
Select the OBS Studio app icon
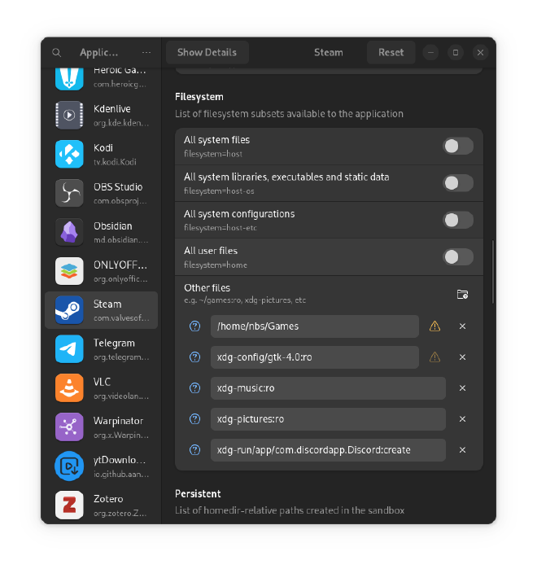69,193
